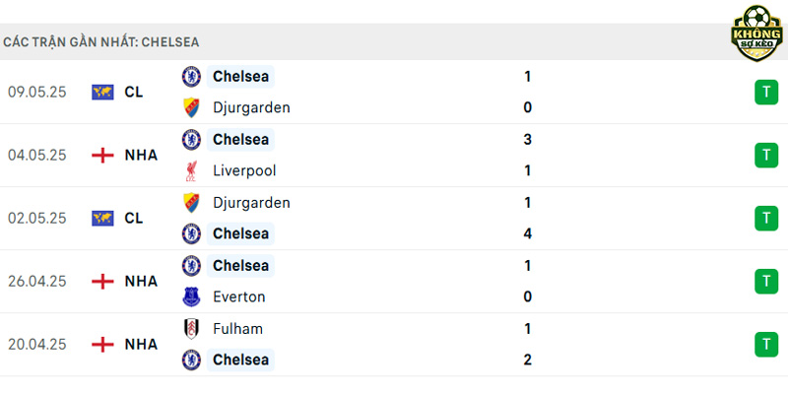Open the Fulham team link
Image resolution: width=788 pixels, height=394 pixels.
point(237,329)
